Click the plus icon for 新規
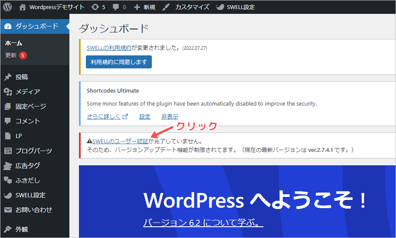 [x=137, y=7]
